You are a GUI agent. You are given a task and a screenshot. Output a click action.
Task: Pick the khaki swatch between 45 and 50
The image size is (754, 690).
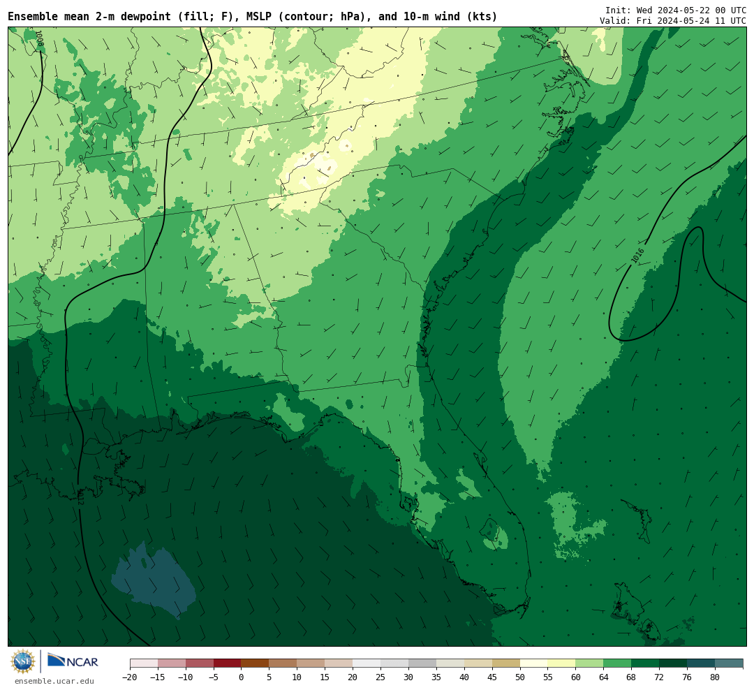tap(506, 663)
